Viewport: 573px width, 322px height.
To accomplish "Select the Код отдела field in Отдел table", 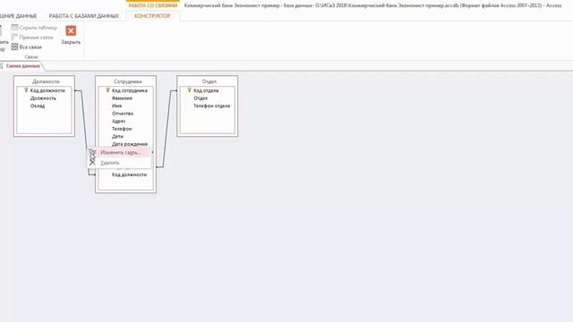I will pos(206,90).
